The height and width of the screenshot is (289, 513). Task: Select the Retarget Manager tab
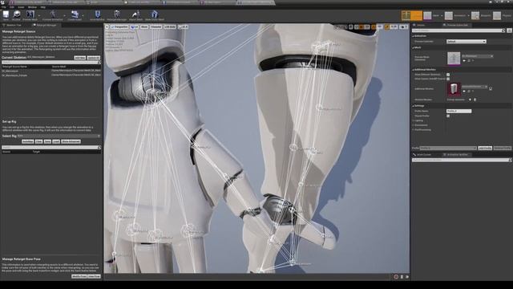tap(46, 25)
